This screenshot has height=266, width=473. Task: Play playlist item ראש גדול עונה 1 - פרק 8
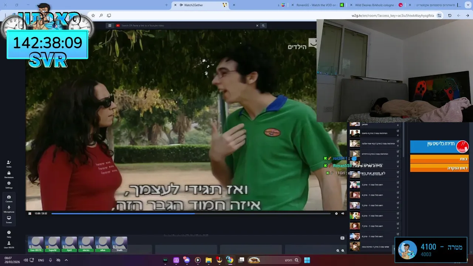tap(355, 236)
